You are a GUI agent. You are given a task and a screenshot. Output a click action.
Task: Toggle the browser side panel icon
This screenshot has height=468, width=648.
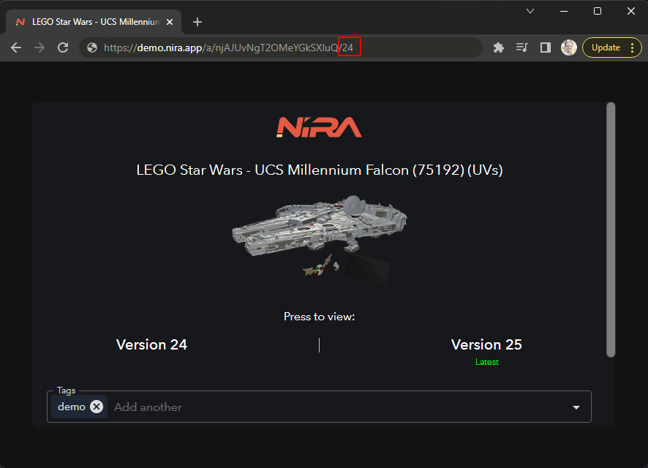click(x=546, y=48)
